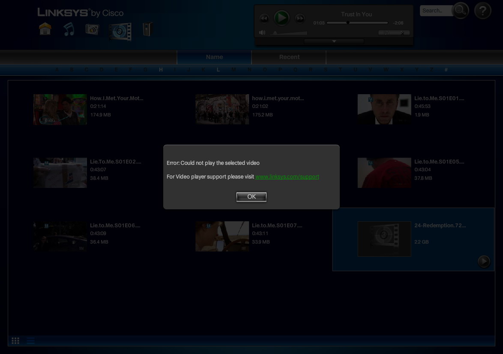Image resolution: width=503 pixels, height=354 pixels.
Task: Select the Recent sort tab
Action: coord(289,57)
